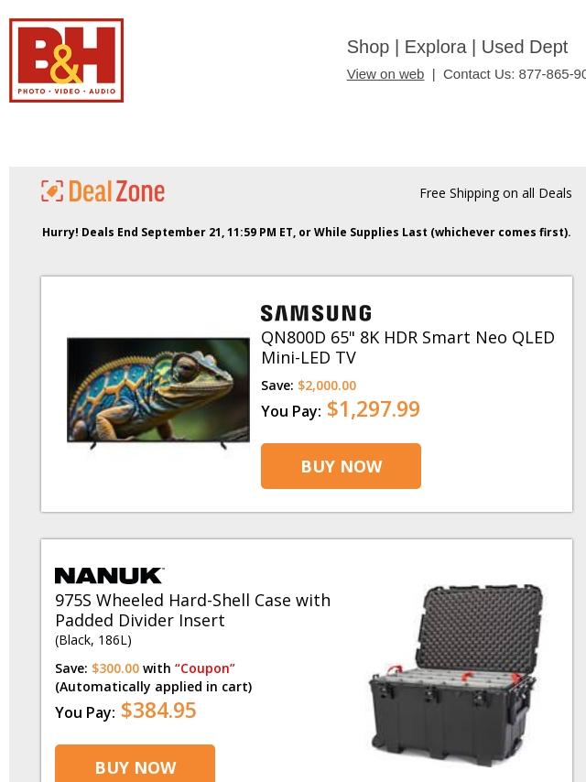Viewport: 586px width, 782px height.
Task: Click the red "Coupon" text
Action: pyautogui.click(x=205, y=668)
